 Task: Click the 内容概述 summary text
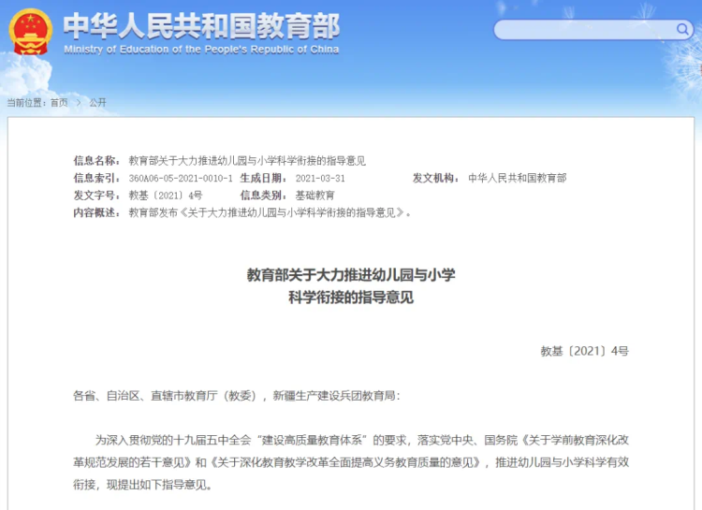pos(270,212)
